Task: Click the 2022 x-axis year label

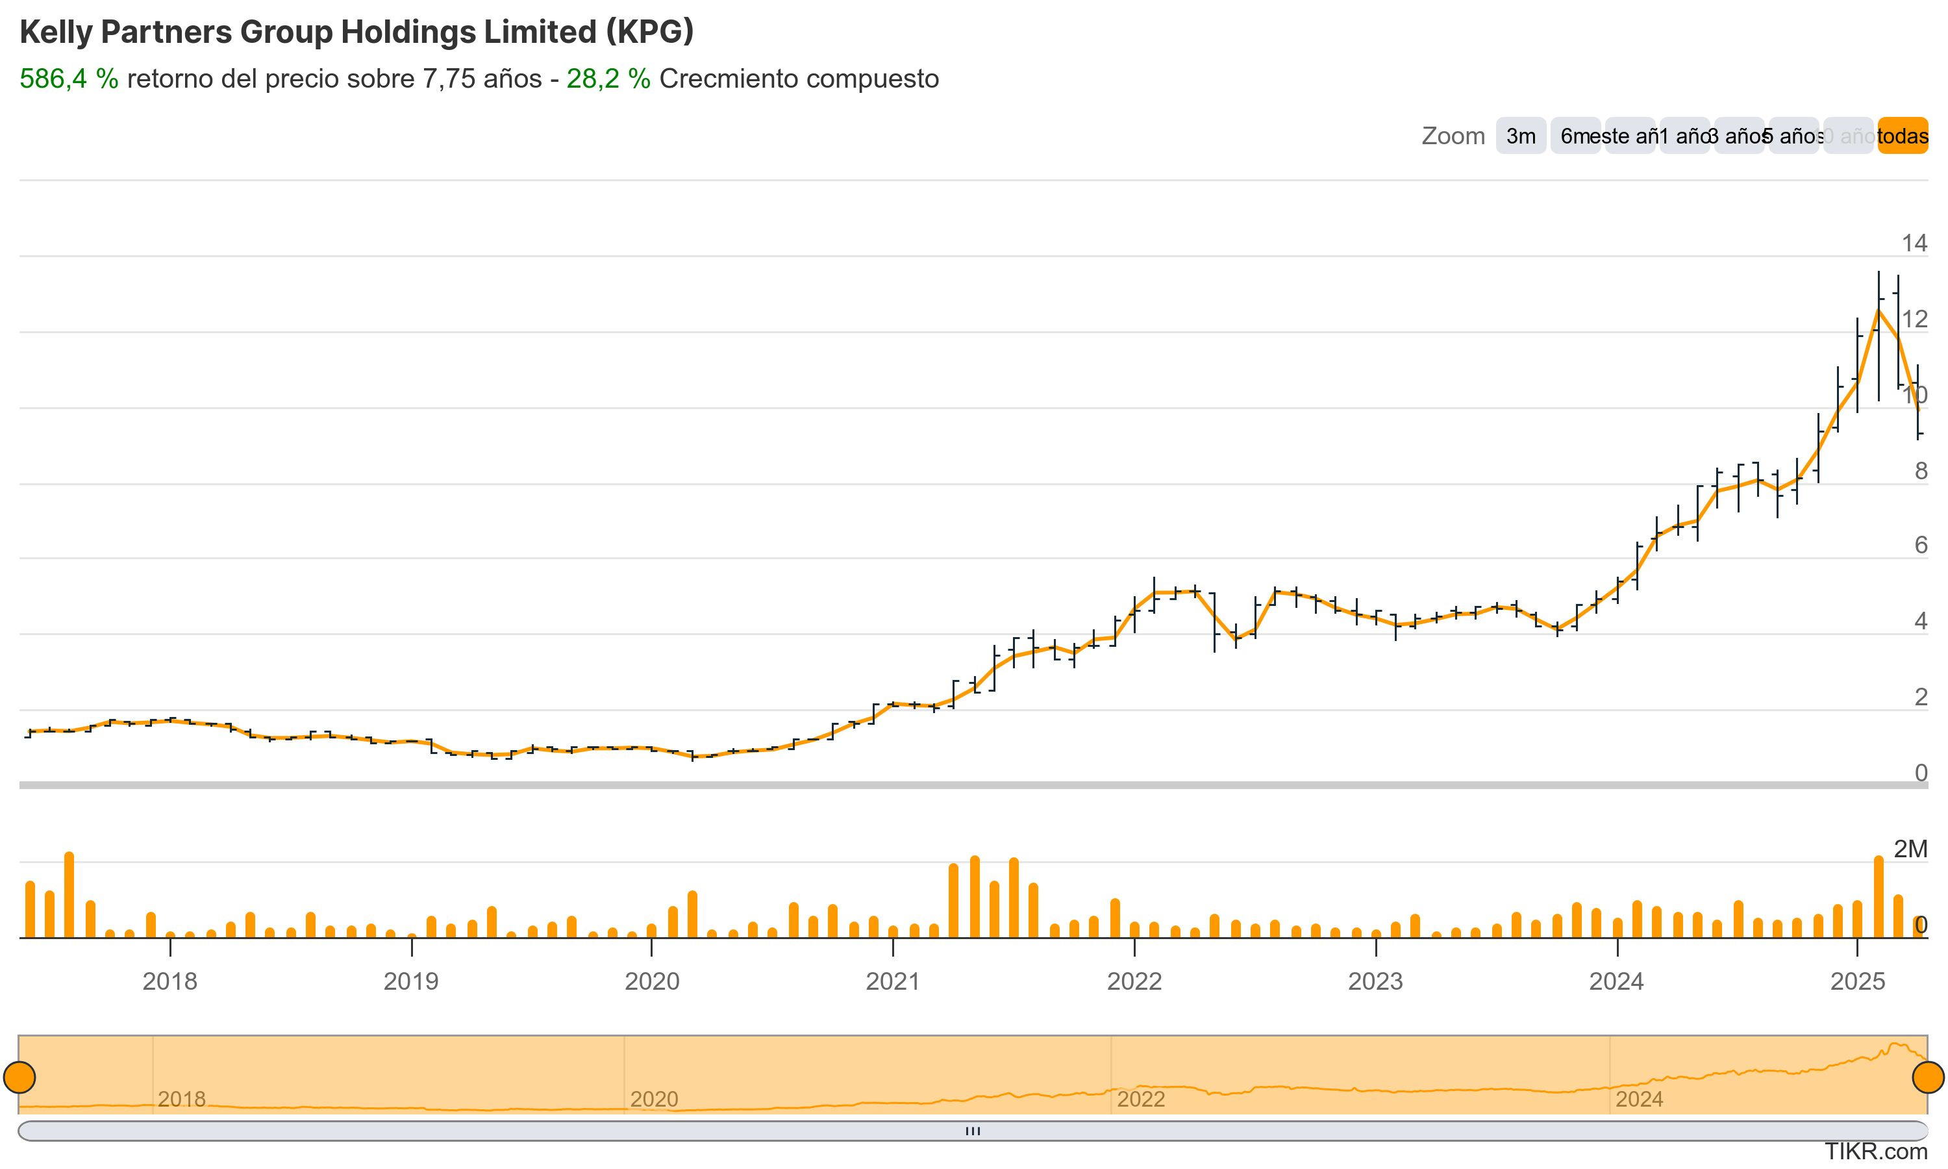Action: click(1134, 981)
